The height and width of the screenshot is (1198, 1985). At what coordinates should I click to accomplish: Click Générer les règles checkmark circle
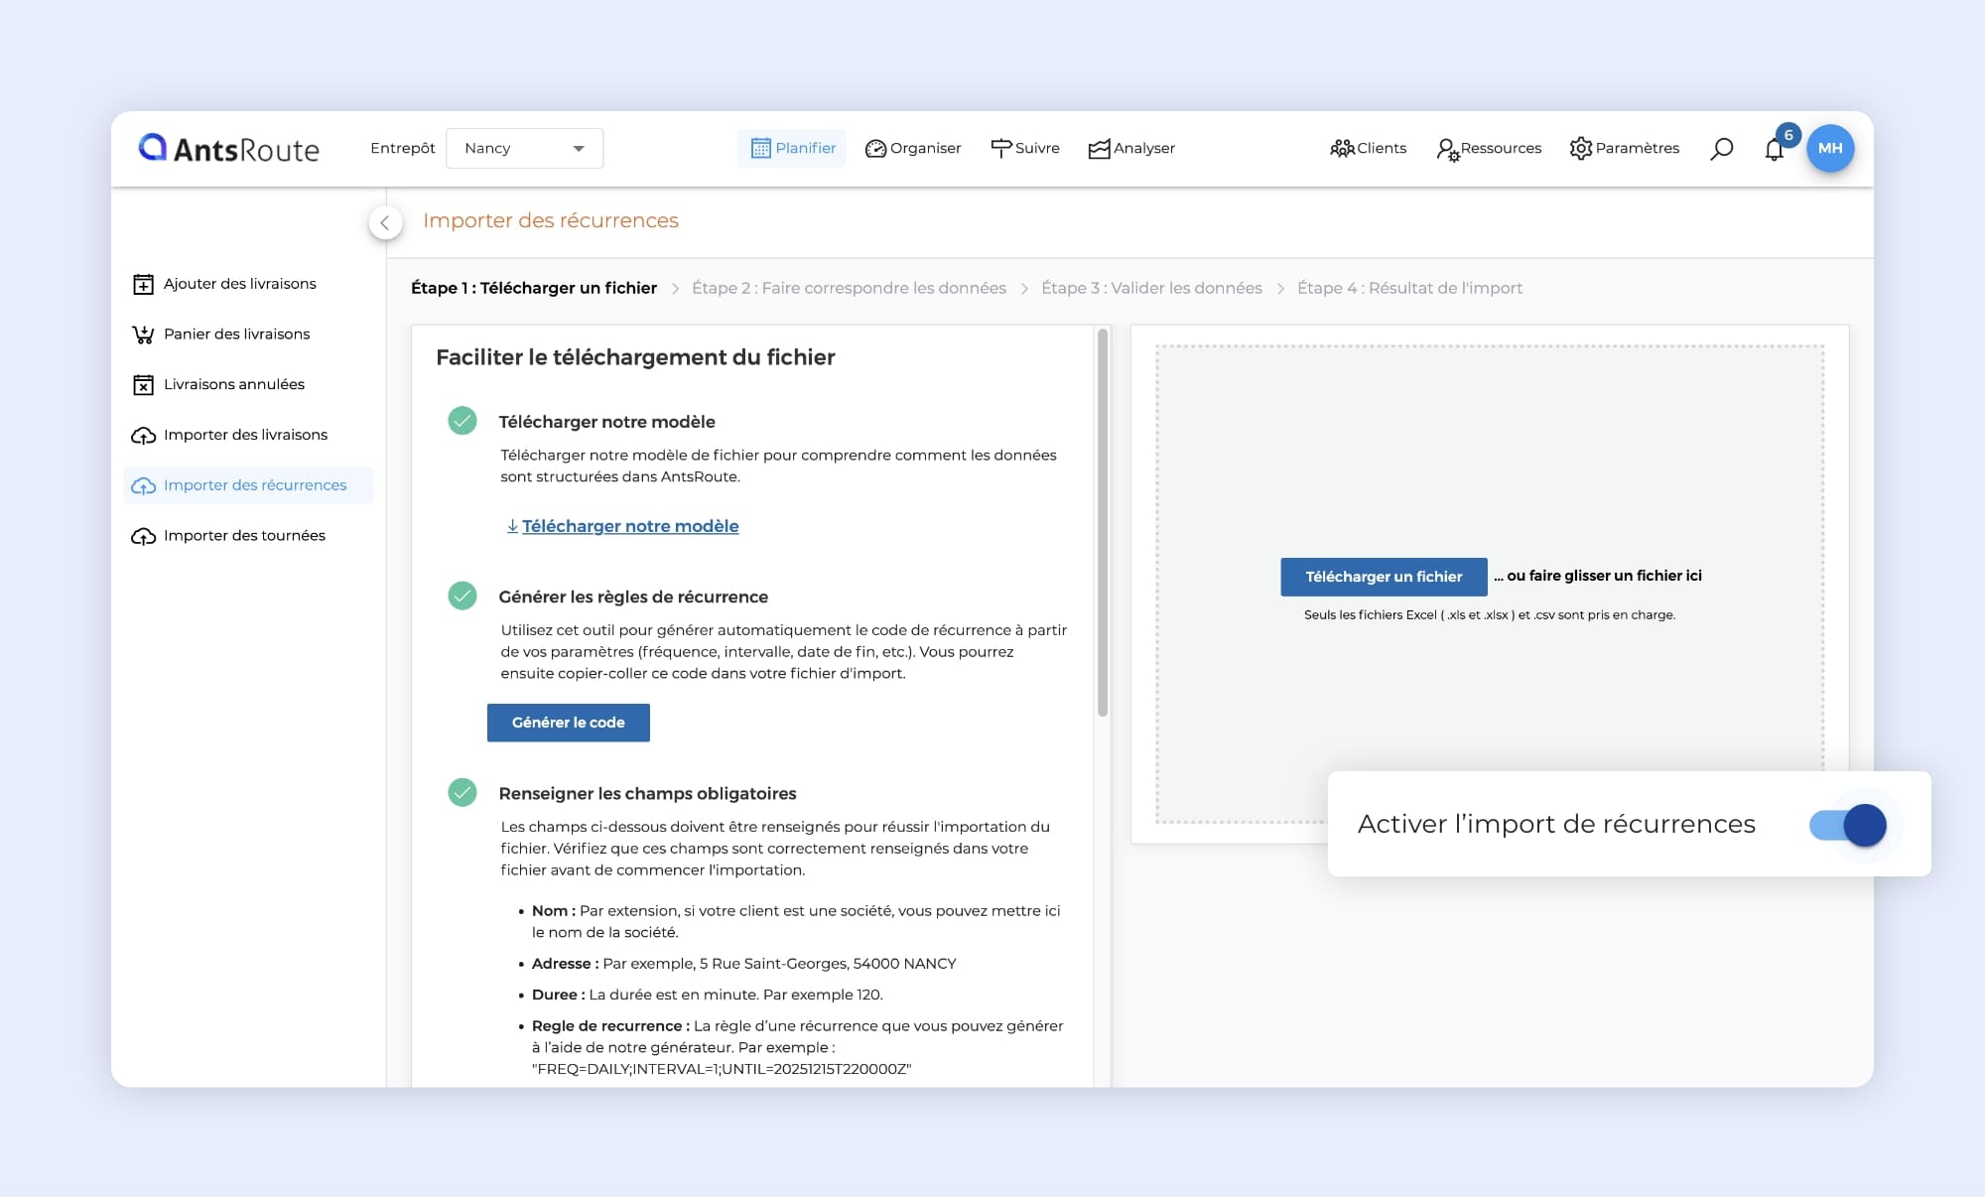(463, 596)
